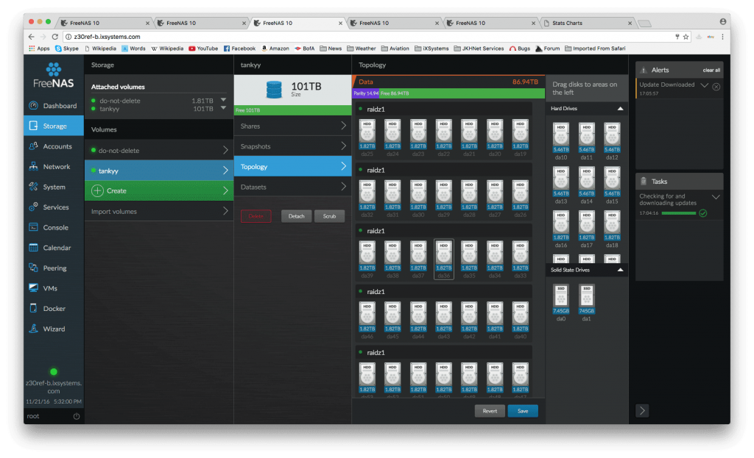Click the highlighted disk da36
754x458 pixels.
(443, 260)
